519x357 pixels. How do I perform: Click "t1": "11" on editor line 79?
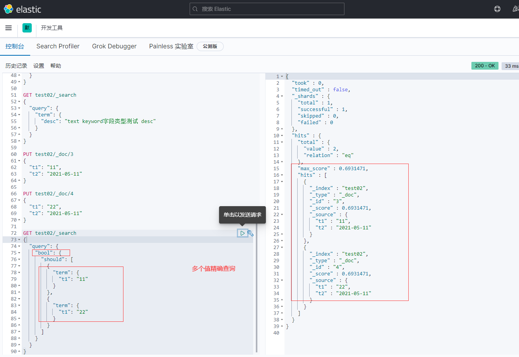pyautogui.click(x=73, y=279)
